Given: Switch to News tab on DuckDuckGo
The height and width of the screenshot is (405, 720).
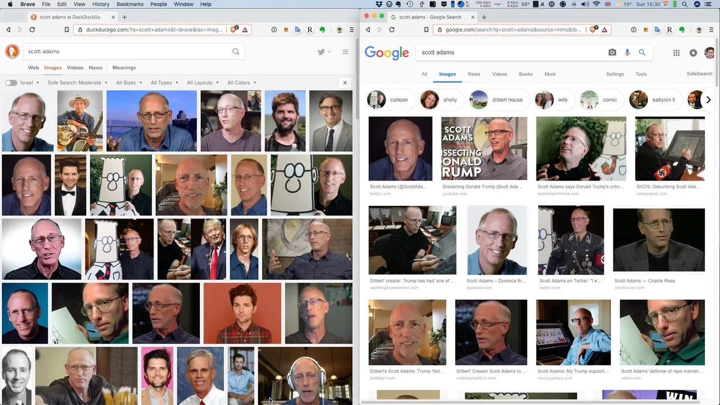Looking at the screenshot, I should (95, 68).
